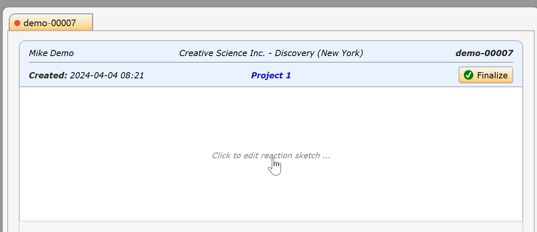Click empty white space below the sketch placeholder
Image resolution: width=537 pixels, height=232 pixels.
click(271, 192)
